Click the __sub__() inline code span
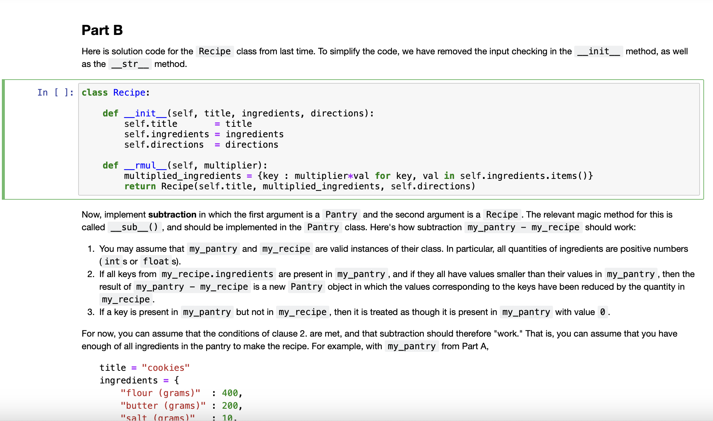Image resolution: width=713 pixels, height=421 pixels. 135,227
